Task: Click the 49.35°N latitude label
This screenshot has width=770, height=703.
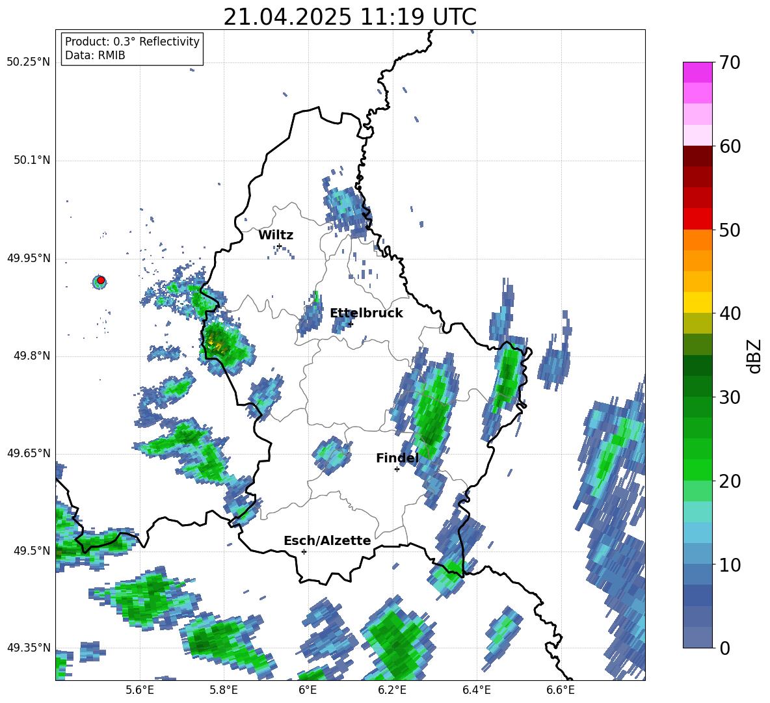Action: 28,648
